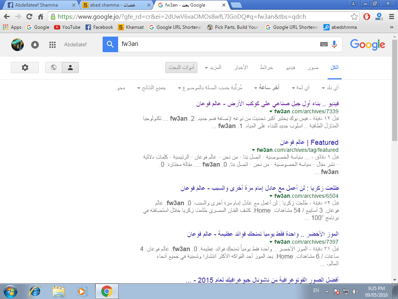Reload the current page
The width and height of the screenshot is (398, 299).
pyautogui.click(x=30, y=17)
